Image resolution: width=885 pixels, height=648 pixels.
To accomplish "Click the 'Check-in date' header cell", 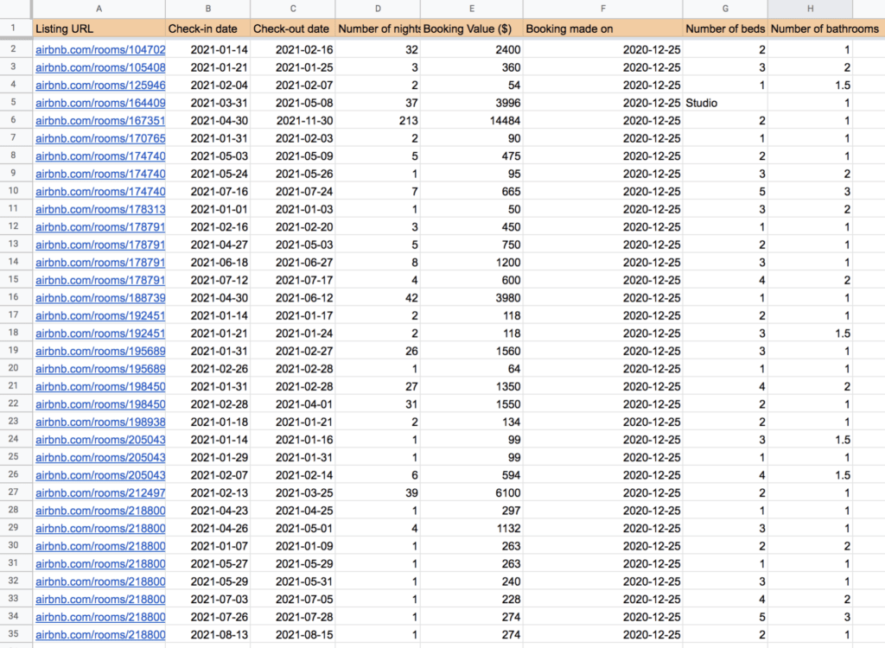I will tap(207, 29).
